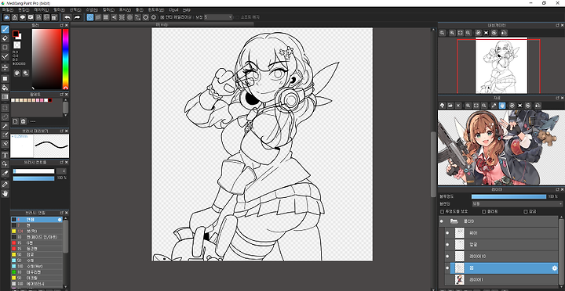565x291 pixels.
Task: Toggle visibility of the folder layer
Action: pos(441,221)
